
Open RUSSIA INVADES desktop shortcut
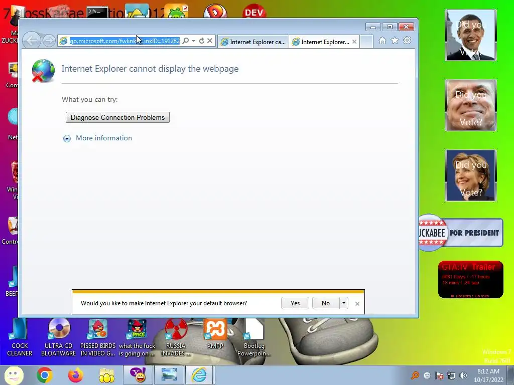176,337
